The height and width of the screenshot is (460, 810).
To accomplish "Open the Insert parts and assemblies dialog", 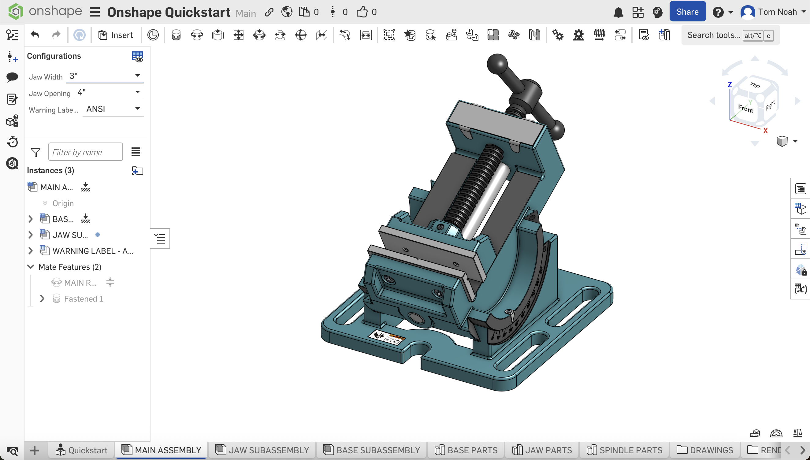I will pyautogui.click(x=116, y=35).
